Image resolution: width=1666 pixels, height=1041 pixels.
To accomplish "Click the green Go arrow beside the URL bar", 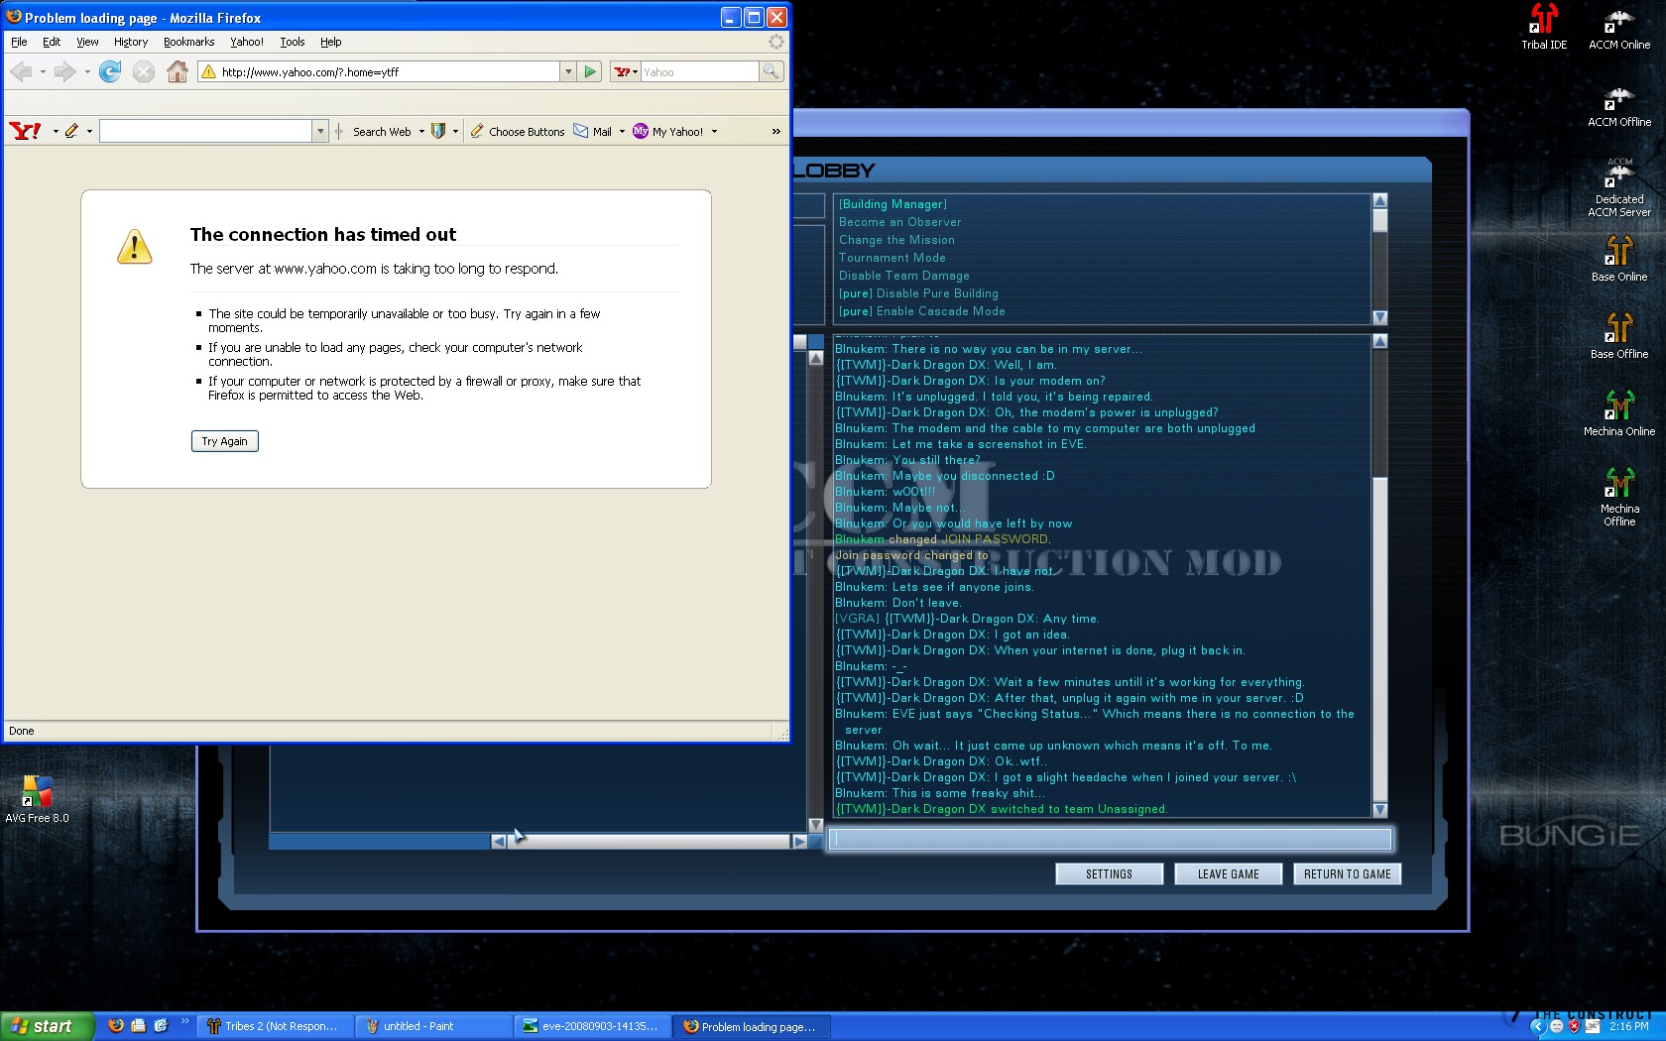I will (591, 71).
